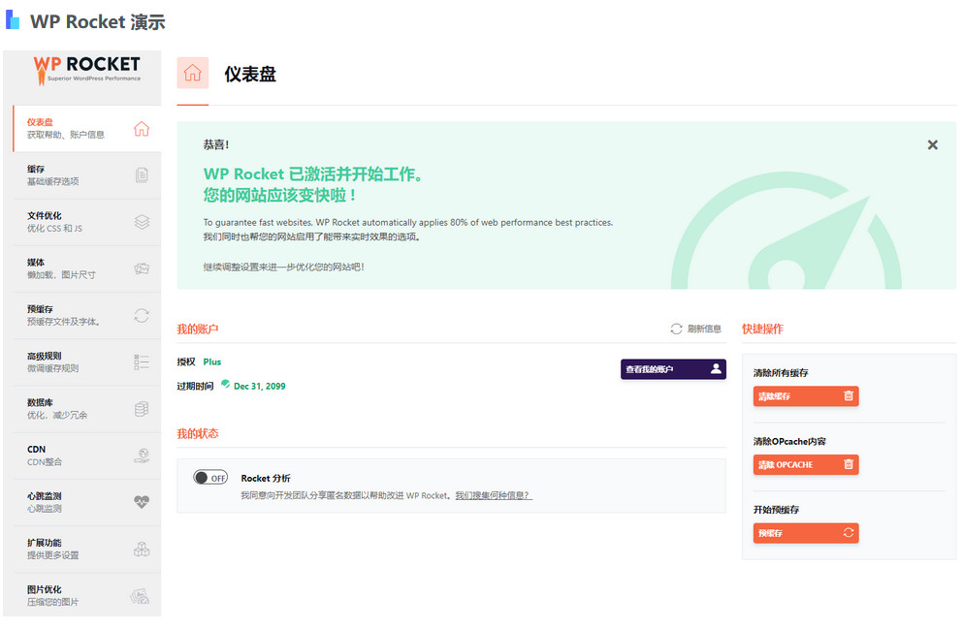This screenshot has width=963, height=629.
Task: Open the 高级规则 menu item
Action: (x=86, y=362)
